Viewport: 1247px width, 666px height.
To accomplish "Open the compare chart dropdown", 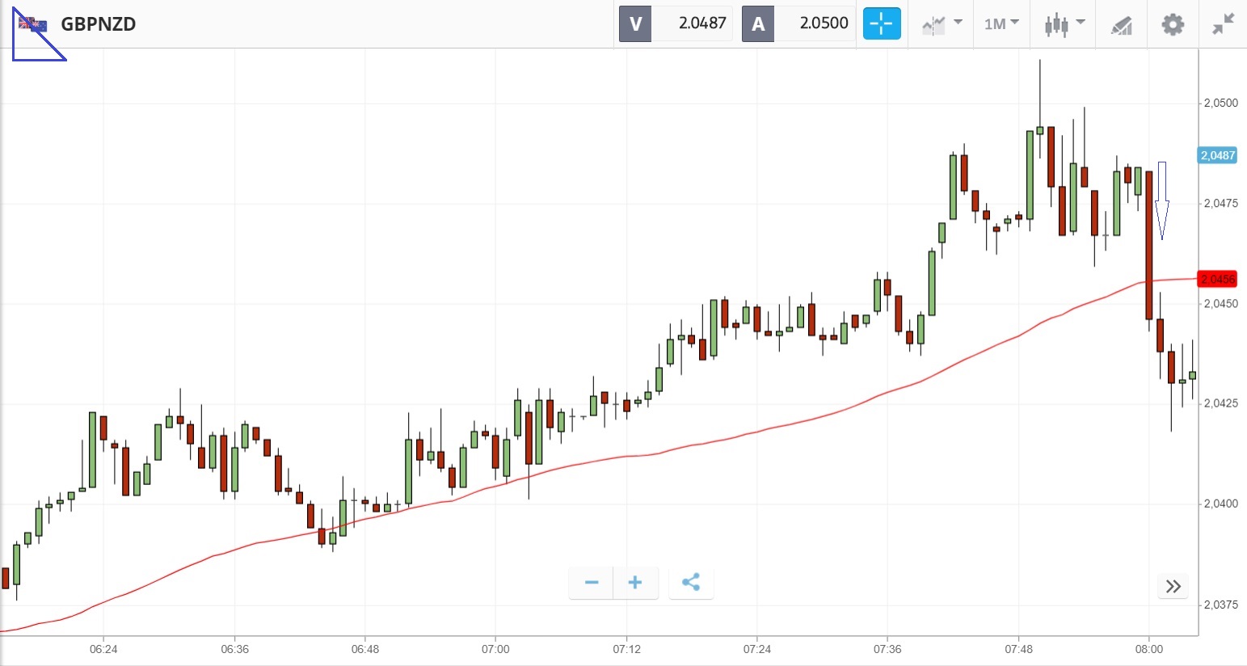I will tap(942, 23).
